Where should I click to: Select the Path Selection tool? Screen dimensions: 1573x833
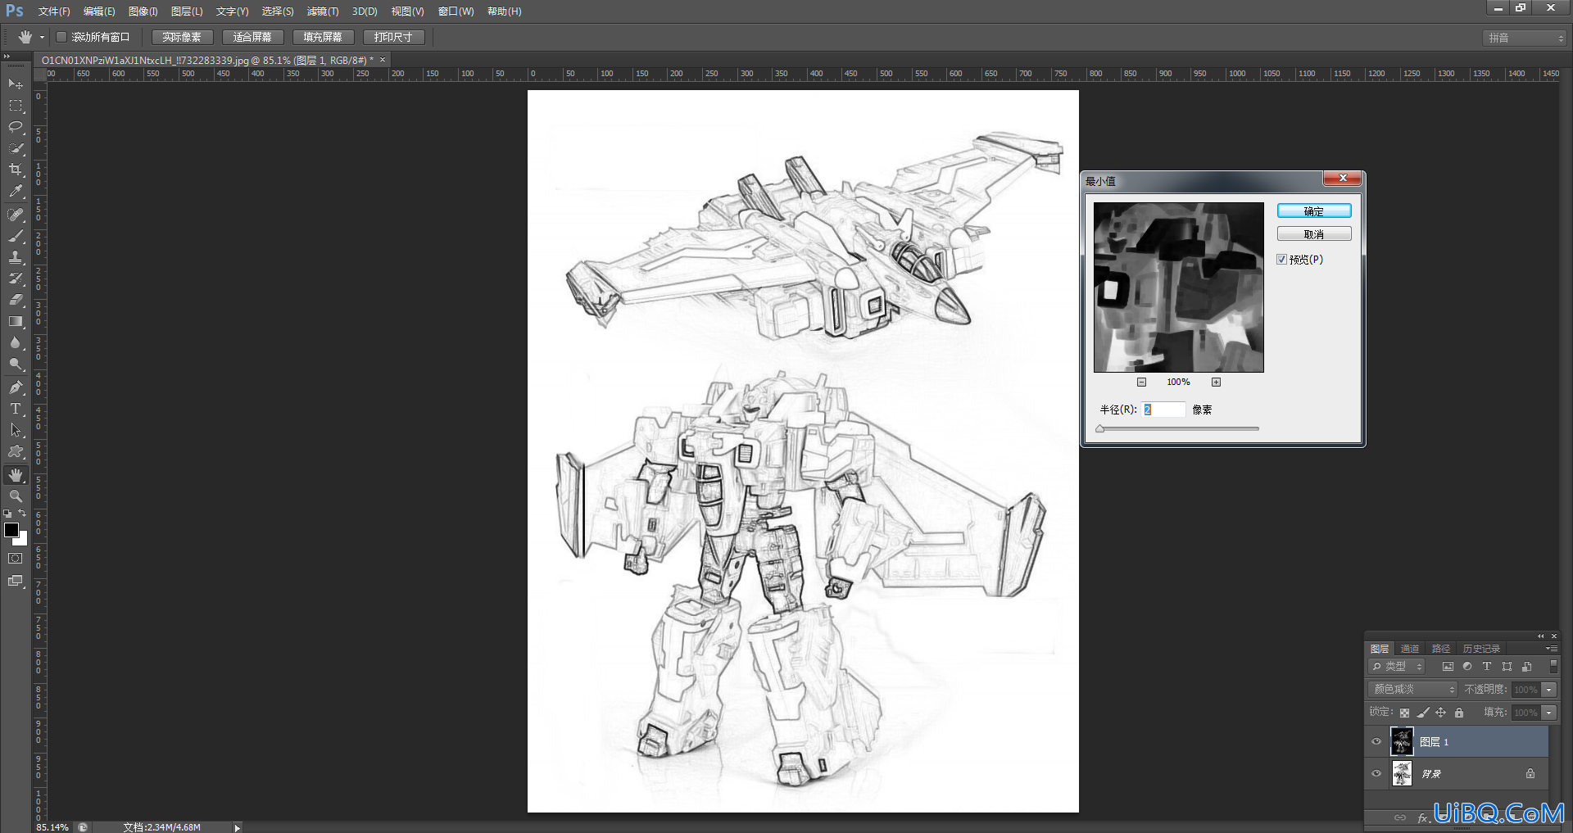point(16,430)
